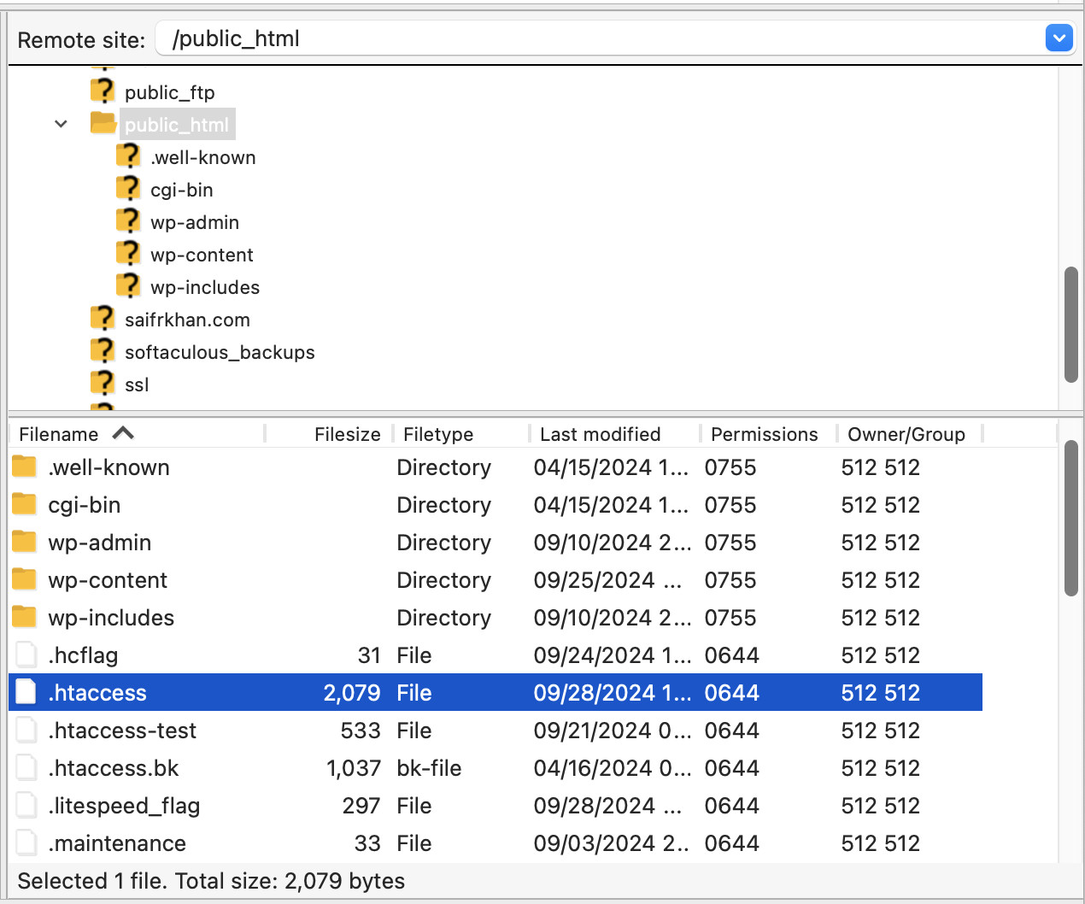The width and height of the screenshot is (1085, 904).
Task: Select the wp-content directory name in list
Action: click(108, 580)
